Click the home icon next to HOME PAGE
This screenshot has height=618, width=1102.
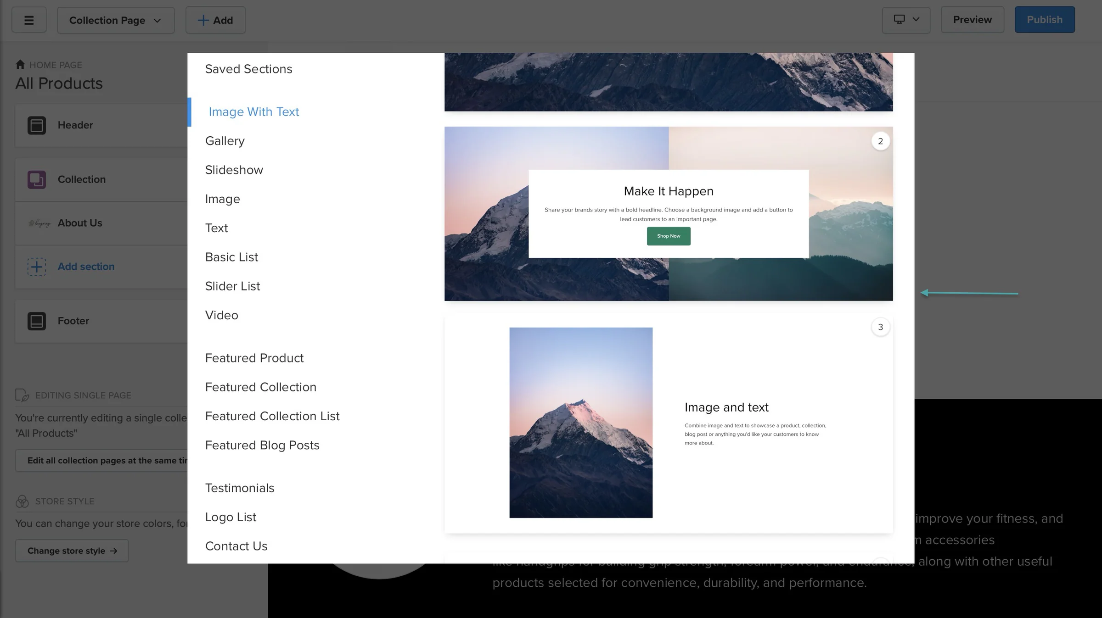(x=20, y=64)
